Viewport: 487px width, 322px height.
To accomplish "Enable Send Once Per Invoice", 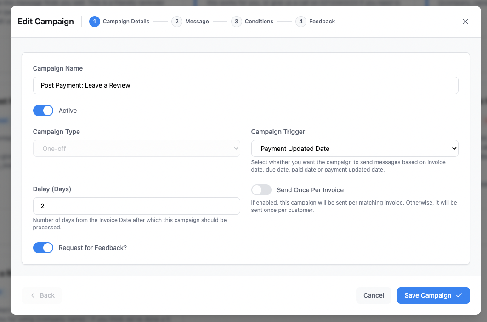I will click(x=261, y=190).
